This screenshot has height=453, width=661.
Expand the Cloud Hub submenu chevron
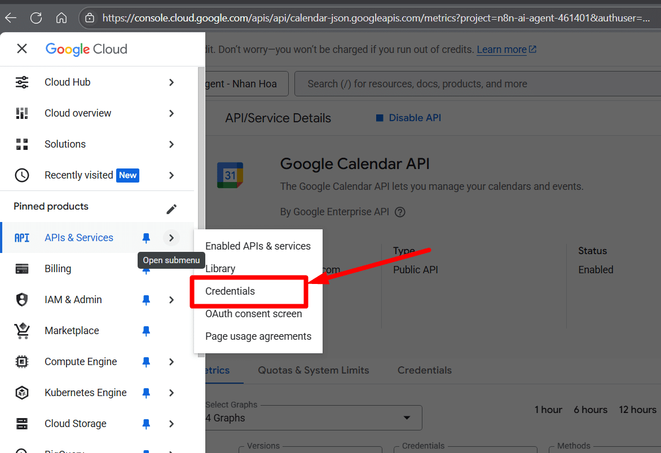[171, 82]
